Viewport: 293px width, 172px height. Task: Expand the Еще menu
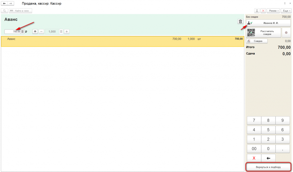[286, 11]
